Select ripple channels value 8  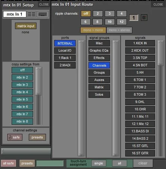tap(97, 22)
